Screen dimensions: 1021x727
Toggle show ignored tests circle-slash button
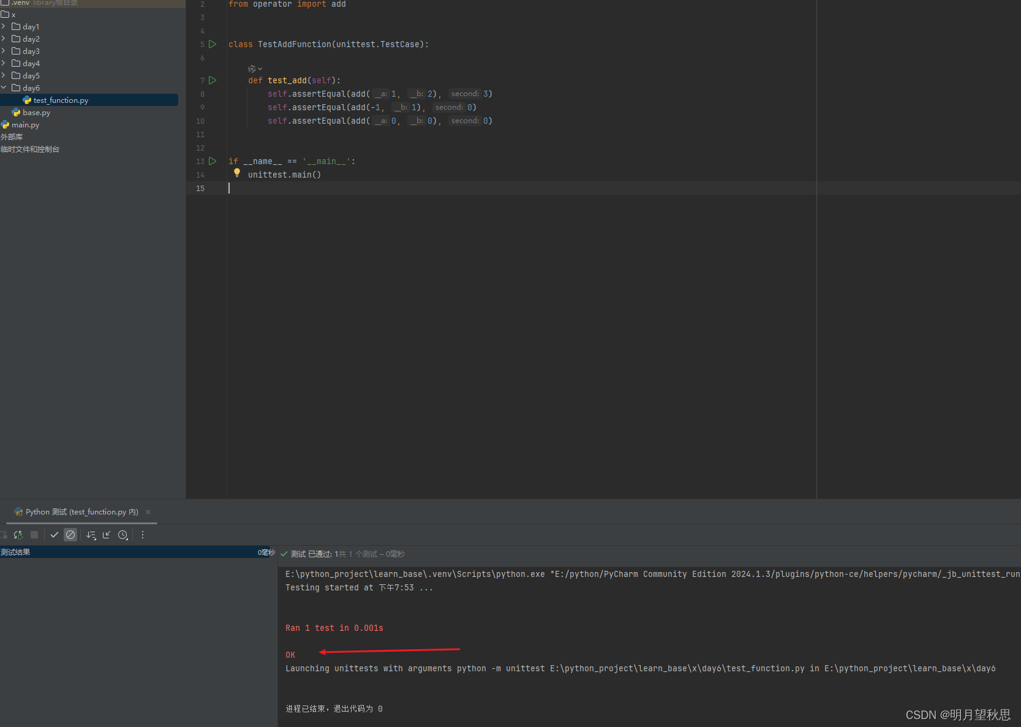(x=70, y=535)
